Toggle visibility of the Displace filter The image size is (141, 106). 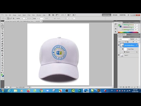tap(125, 52)
